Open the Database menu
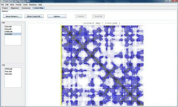Viewport: 178px width, 107px height. pyautogui.click(x=33, y=5)
